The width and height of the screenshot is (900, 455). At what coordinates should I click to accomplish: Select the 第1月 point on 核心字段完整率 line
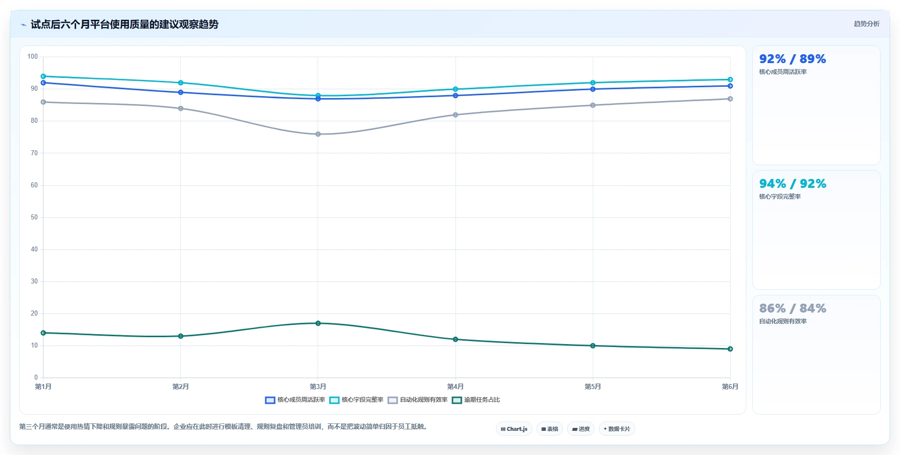(x=43, y=76)
